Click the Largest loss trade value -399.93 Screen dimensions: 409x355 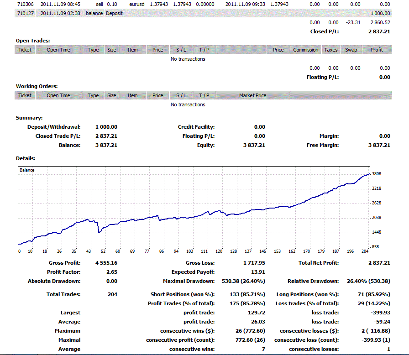pyautogui.click(x=380, y=313)
